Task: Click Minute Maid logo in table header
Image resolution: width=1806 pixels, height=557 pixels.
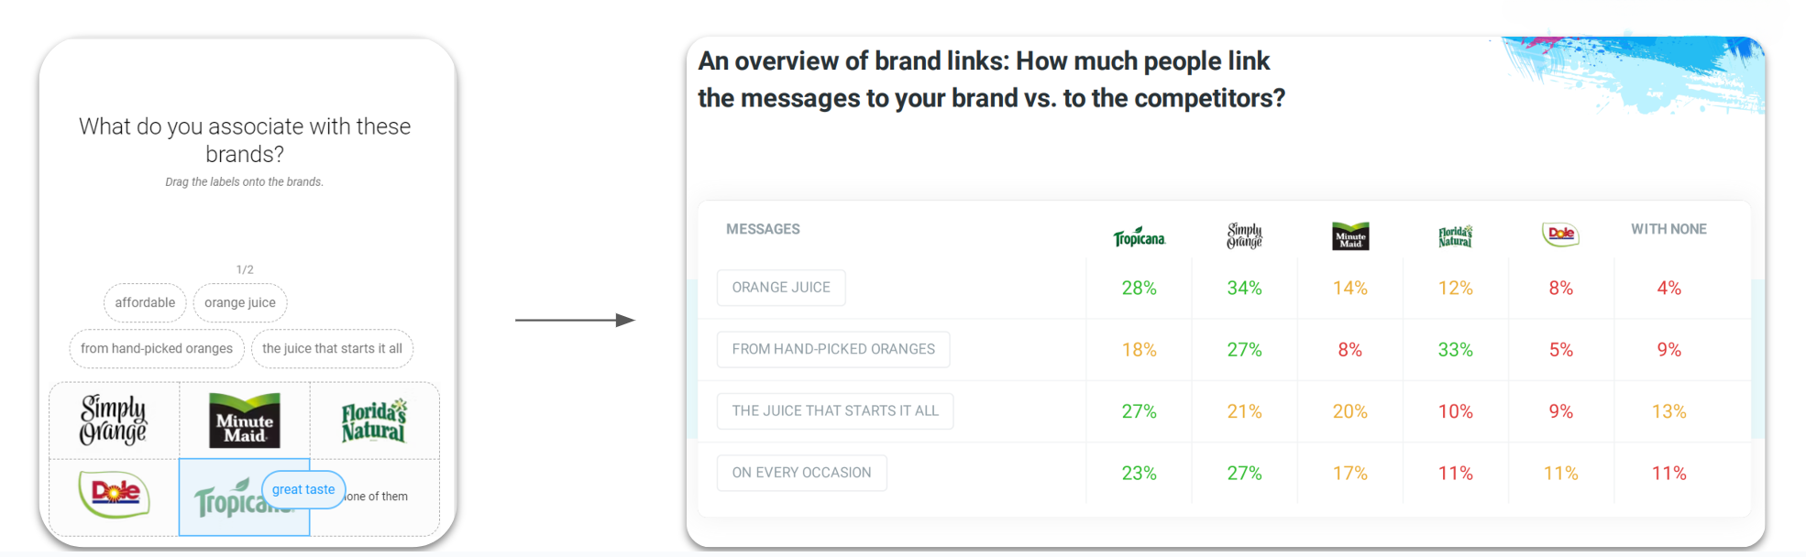Action: (1350, 236)
